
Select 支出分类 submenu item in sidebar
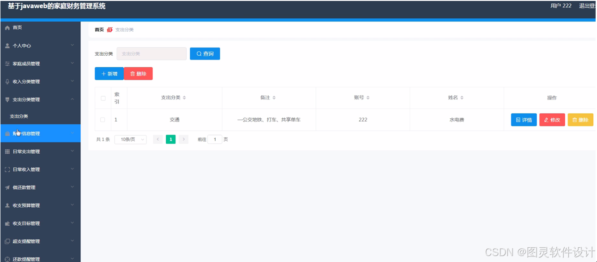40,116
